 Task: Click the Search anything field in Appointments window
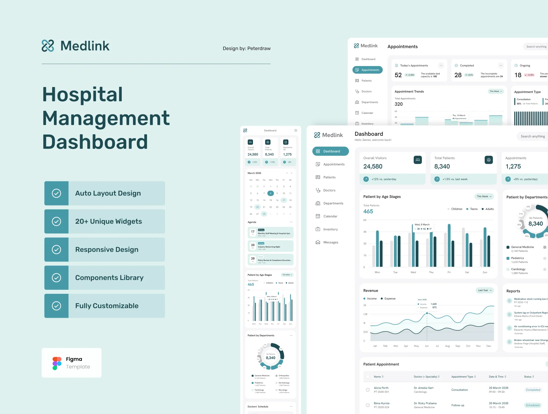pyautogui.click(x=536, y=47)
